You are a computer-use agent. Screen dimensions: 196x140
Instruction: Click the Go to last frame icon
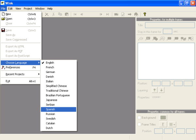coord(107,14)
